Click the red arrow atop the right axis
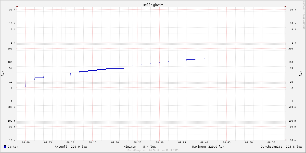The height and width of the screenshot is (153, 306). [x=285, y=6]
